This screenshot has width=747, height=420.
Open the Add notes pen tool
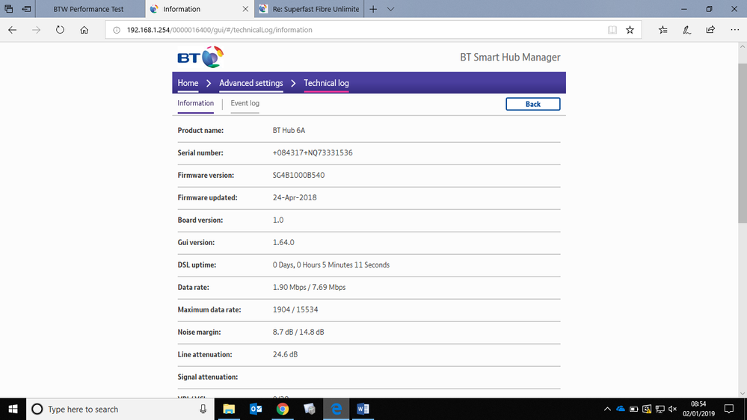pyautogui.click(x=686, y=30)
